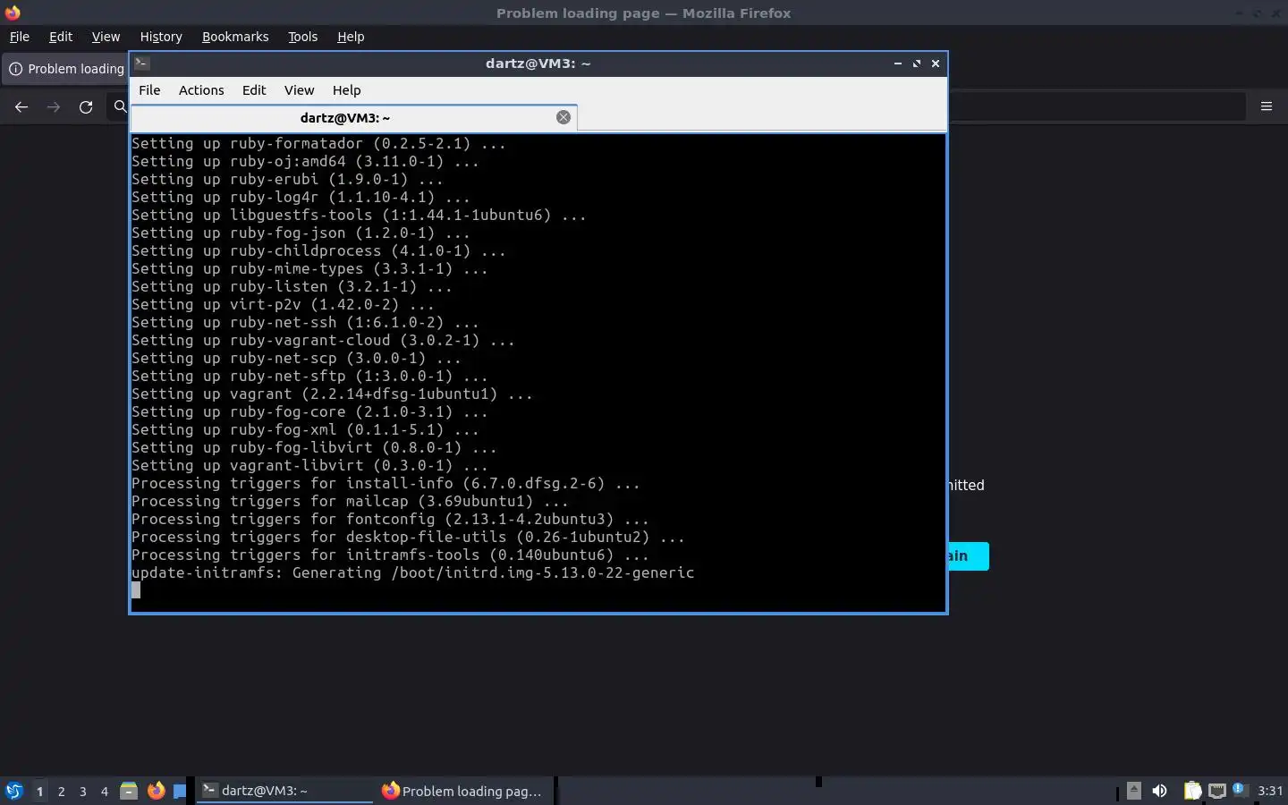1288x805 pixels.
Task: Switch to workspace 2 in pager
Action: pos(61,792)
